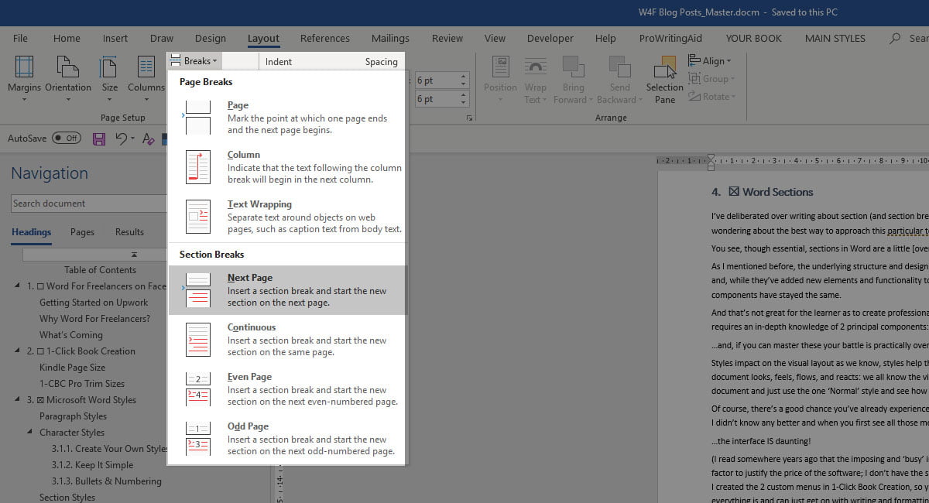Image resolution: width=929 pixels, height=503 pixels.
Task: Switch to the Mailings tab
Action: 390,38
